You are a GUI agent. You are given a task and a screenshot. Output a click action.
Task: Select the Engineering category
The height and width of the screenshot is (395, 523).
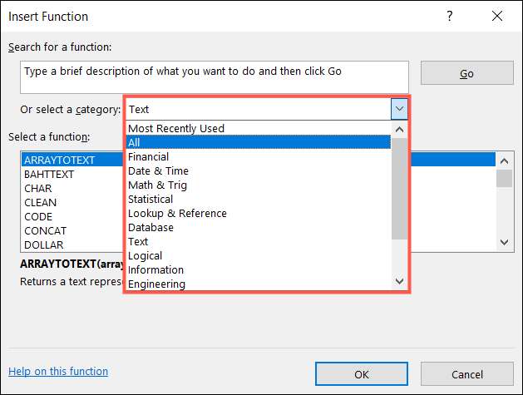(x=156, y=284)
